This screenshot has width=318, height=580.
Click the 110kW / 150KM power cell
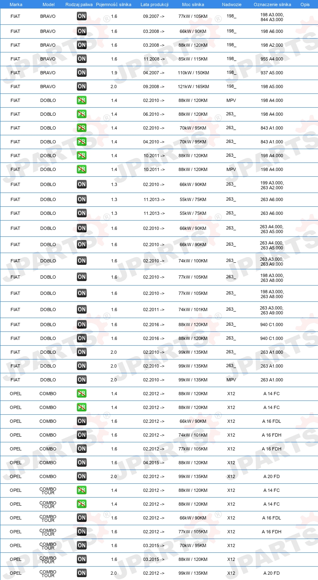pos(193,73)
